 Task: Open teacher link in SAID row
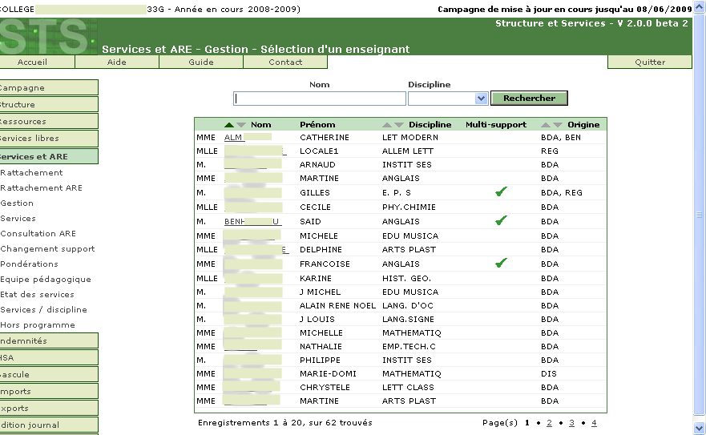(x=252, y=222)
